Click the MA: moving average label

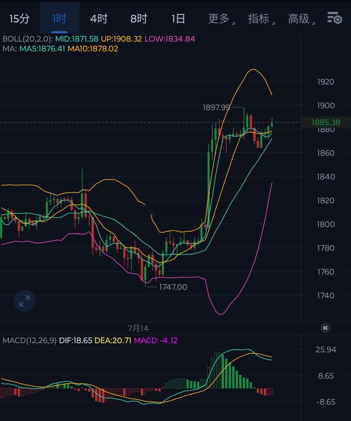click(x=10, y=49)
